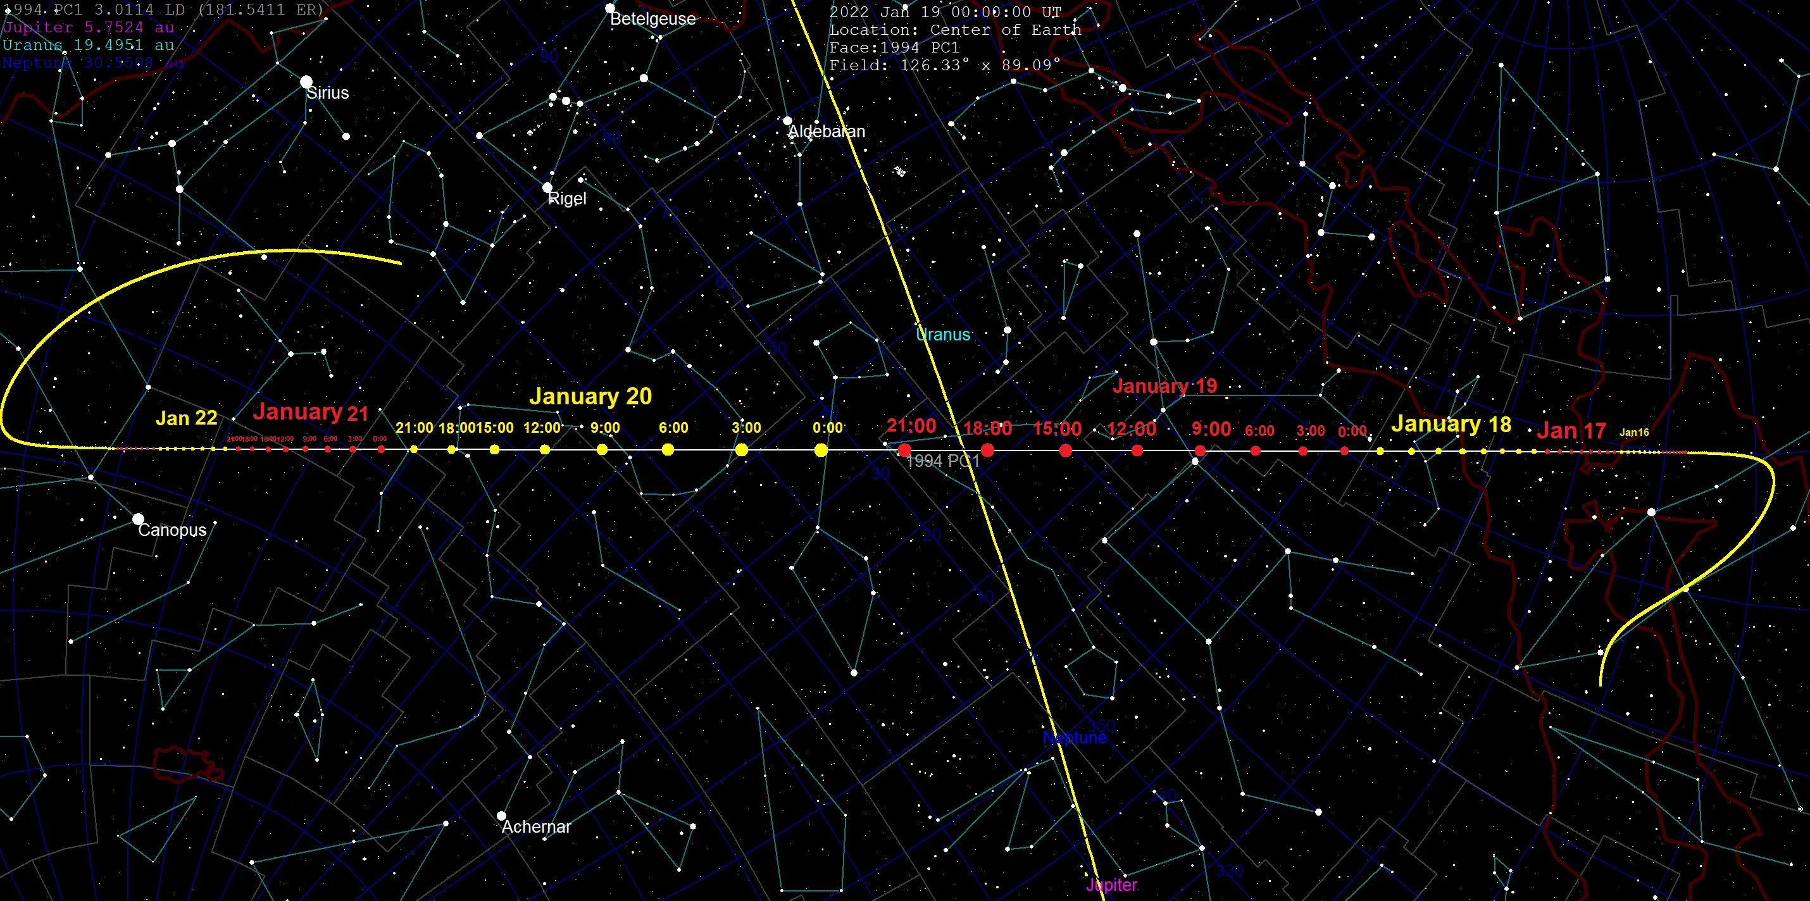The height and width of the screenshot is (901, 1810).
Task: Select the Canopus star dot
Action: click(x=139, y=519)
